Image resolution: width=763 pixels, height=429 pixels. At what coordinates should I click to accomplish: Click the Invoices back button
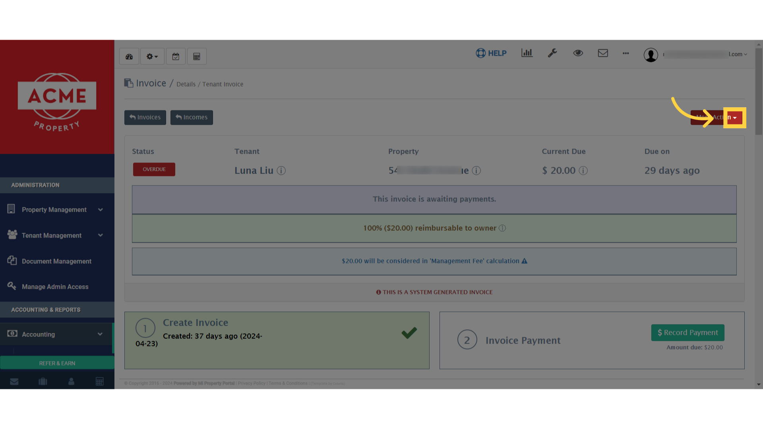click(145, 117)
